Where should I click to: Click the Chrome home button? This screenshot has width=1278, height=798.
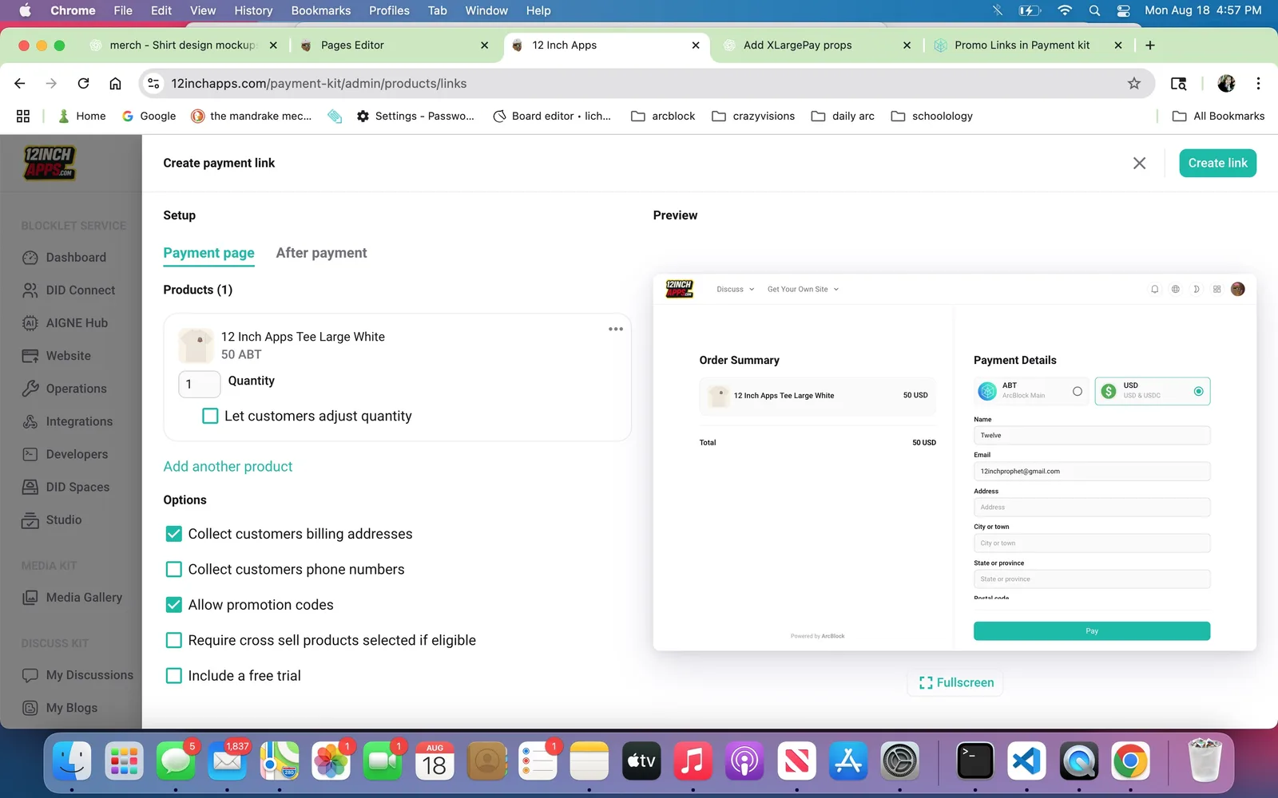(x=115, y=83)
